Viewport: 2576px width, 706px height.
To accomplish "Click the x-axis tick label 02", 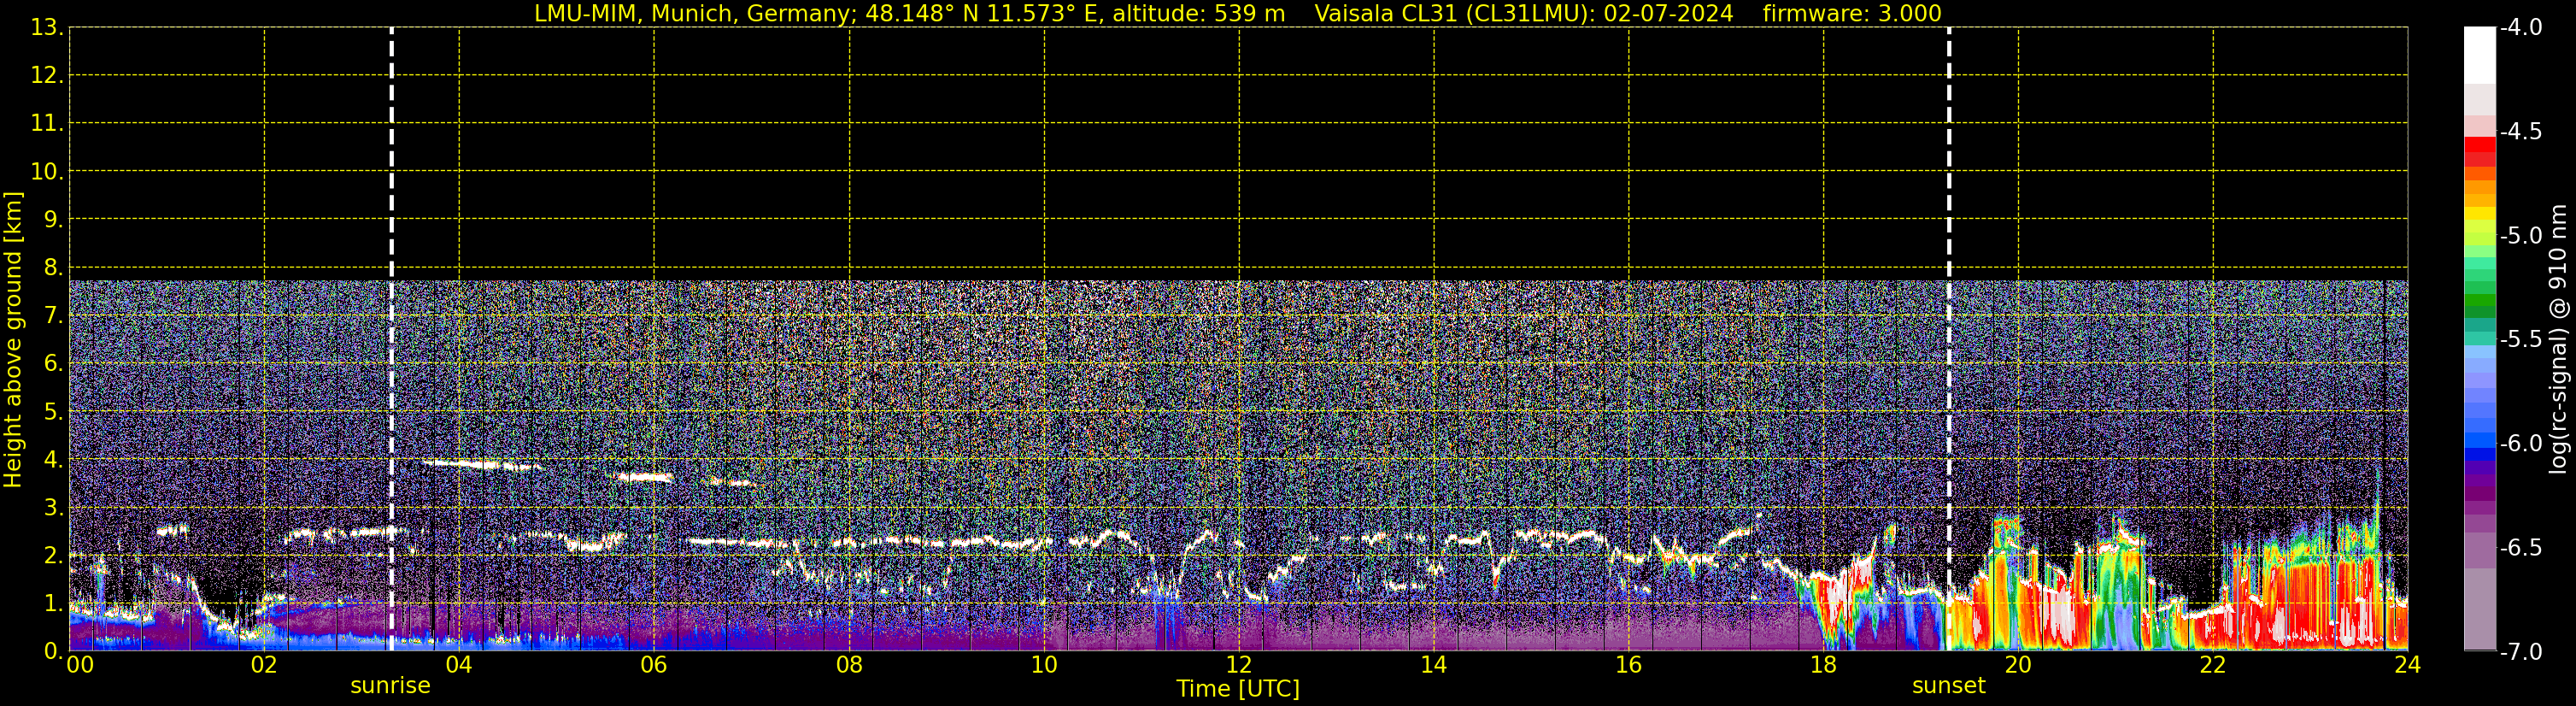I will [x=264, y=666].
